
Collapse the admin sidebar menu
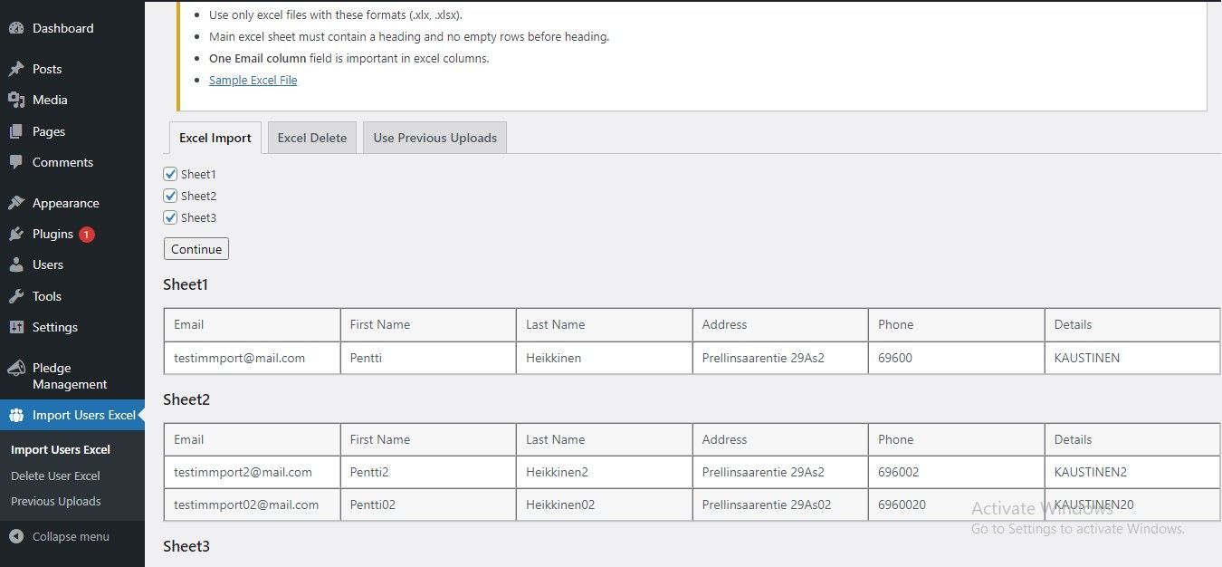(x=60, y=536)
